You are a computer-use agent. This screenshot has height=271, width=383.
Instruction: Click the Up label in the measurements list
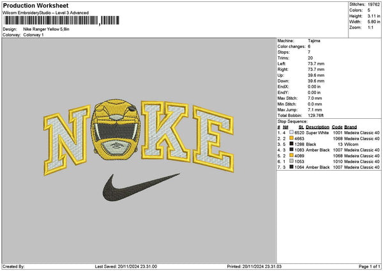tap(280, 75)
